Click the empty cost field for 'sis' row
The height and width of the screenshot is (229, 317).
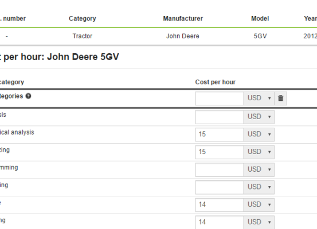tap(220, 117)
